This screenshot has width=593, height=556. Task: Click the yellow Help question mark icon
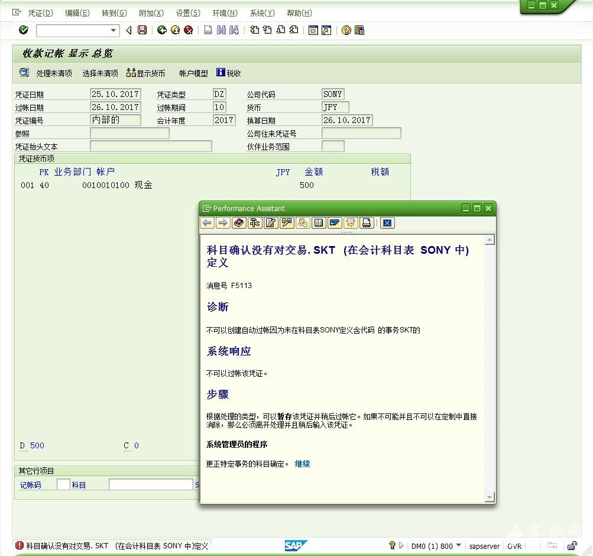tap(346, 30)
